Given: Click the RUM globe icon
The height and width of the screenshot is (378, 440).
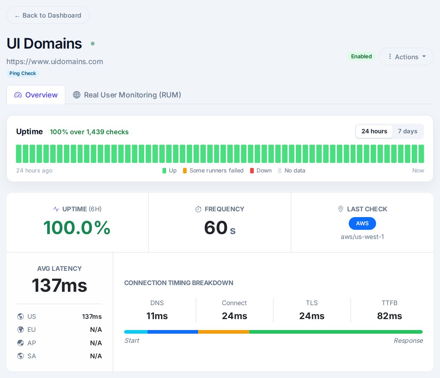Looking at the screenshot, I should click(x=77, y=95).
